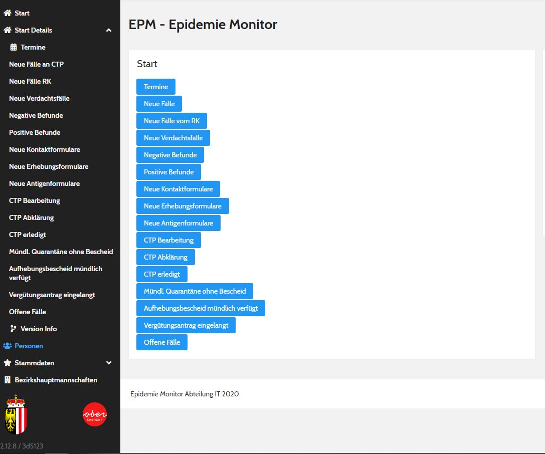Open Vergütungsantrag eingelangt in the sidebar
This screenshot has height=454, width=545.
(x=52, y=295)
